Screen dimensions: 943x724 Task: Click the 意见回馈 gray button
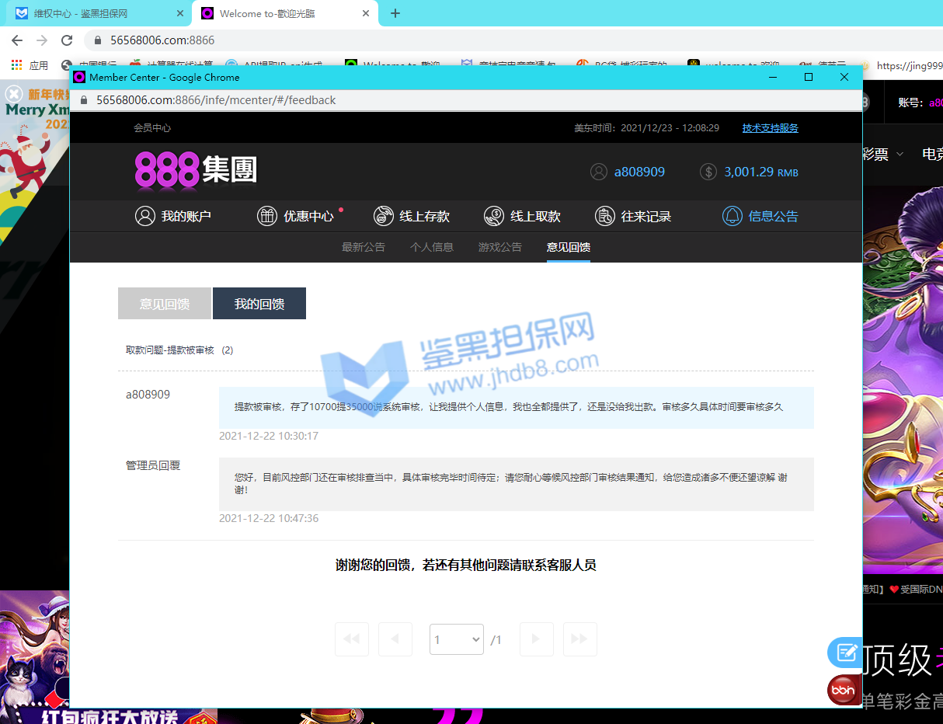165,304
